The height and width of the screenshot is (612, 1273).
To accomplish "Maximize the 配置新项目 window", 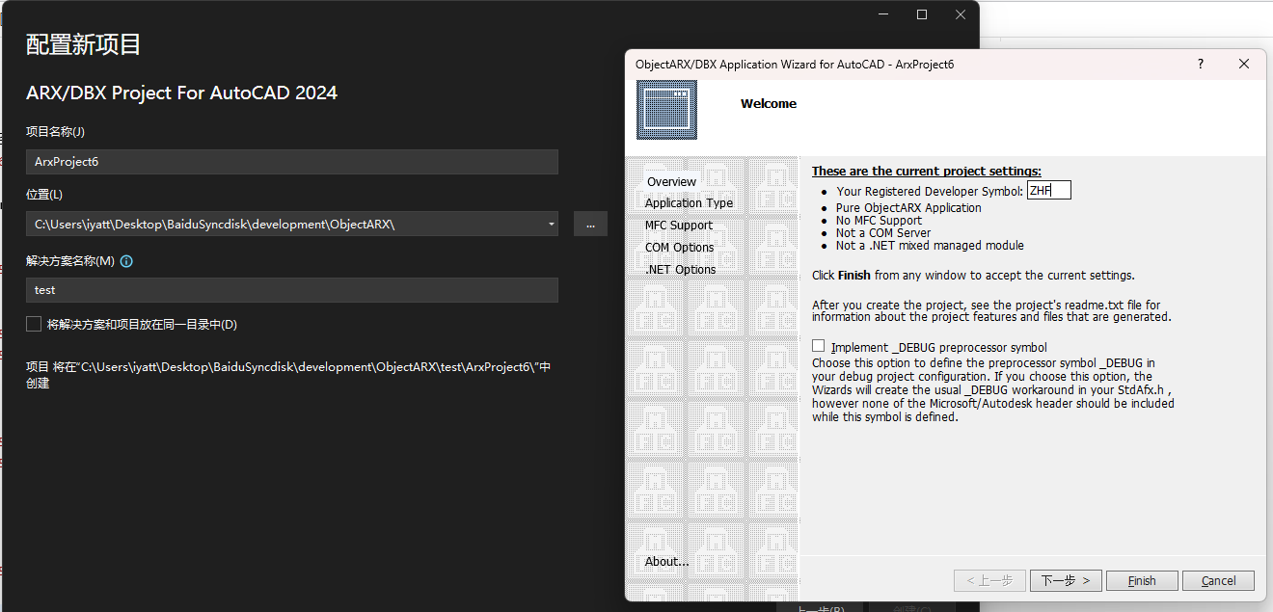I will pos(922,14).
